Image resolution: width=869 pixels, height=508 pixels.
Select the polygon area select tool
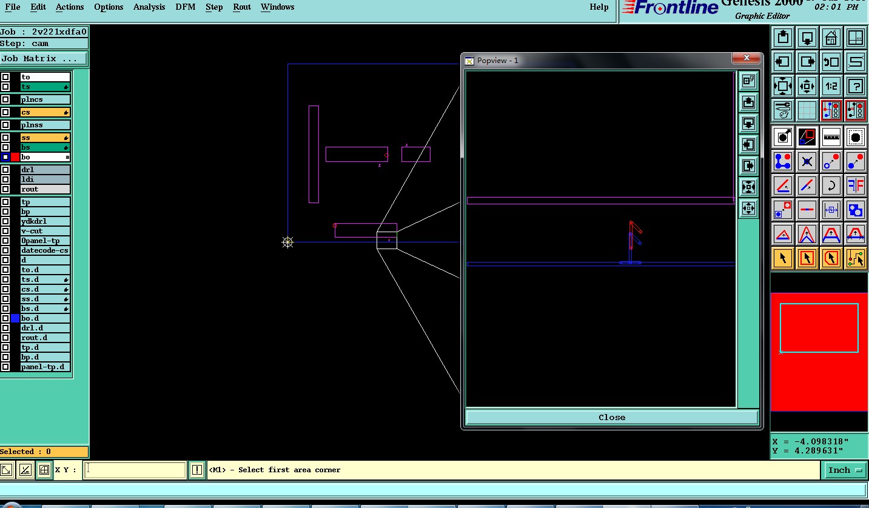tap(831, 258)
